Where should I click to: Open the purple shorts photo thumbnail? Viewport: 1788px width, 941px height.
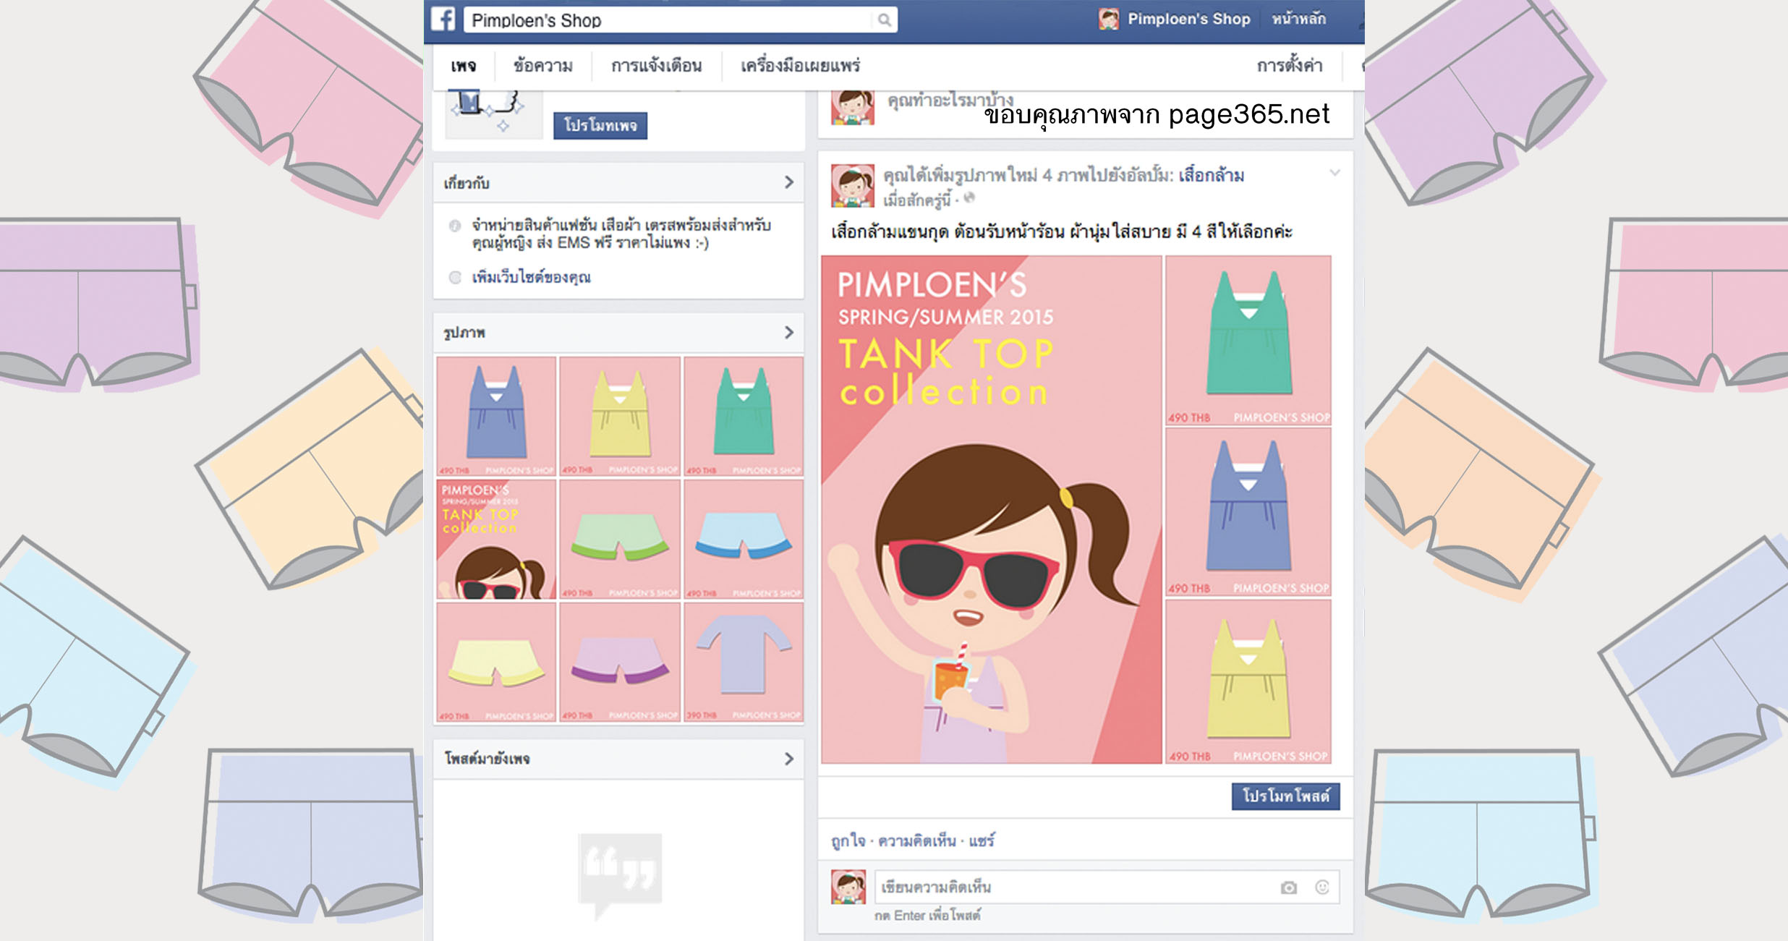[x=620, y=663]
